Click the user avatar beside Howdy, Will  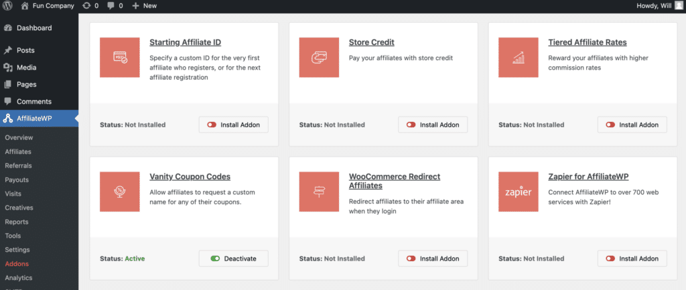pyautogui.click(x=678, y=5)
